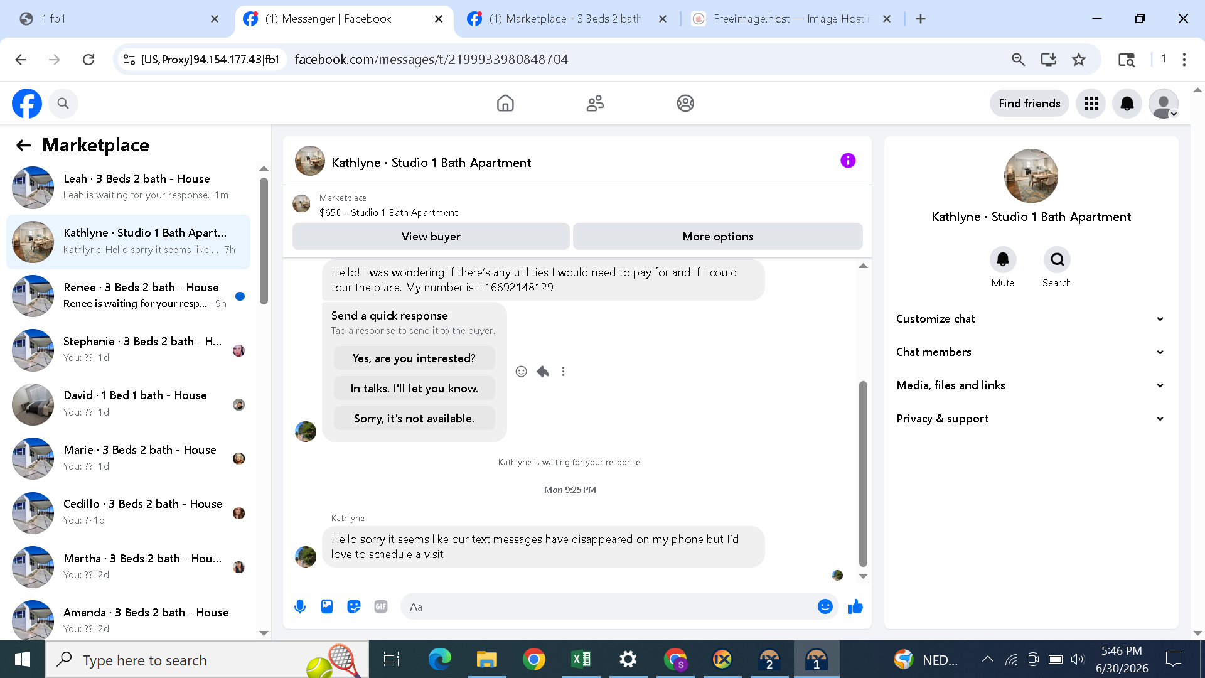Open the Martha 3 Beds 2 bath conversation
This screenshot has width=1205, height=678.
point(128,567)
